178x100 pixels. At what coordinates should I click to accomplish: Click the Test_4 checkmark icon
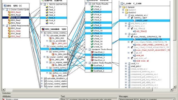[x=47, y=15]
